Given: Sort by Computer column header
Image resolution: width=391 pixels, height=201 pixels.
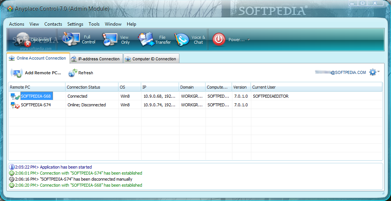Looking at the screenshot, I should [219, 87].
